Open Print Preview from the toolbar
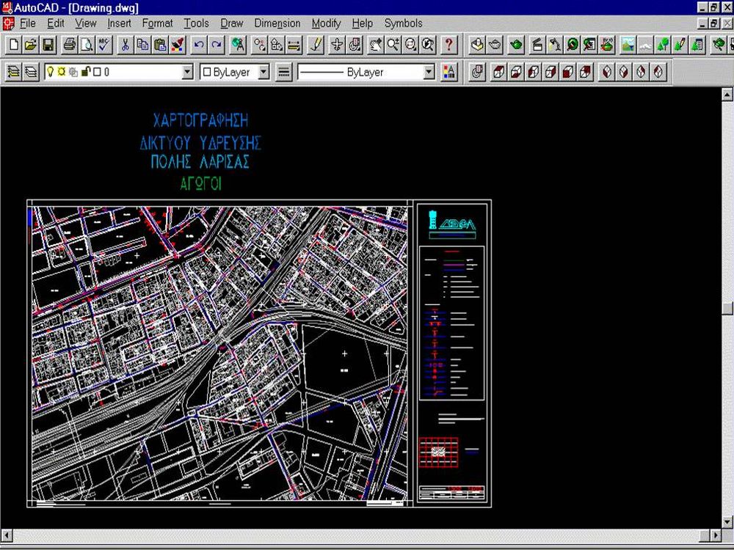734x550 pixels. 87,45
